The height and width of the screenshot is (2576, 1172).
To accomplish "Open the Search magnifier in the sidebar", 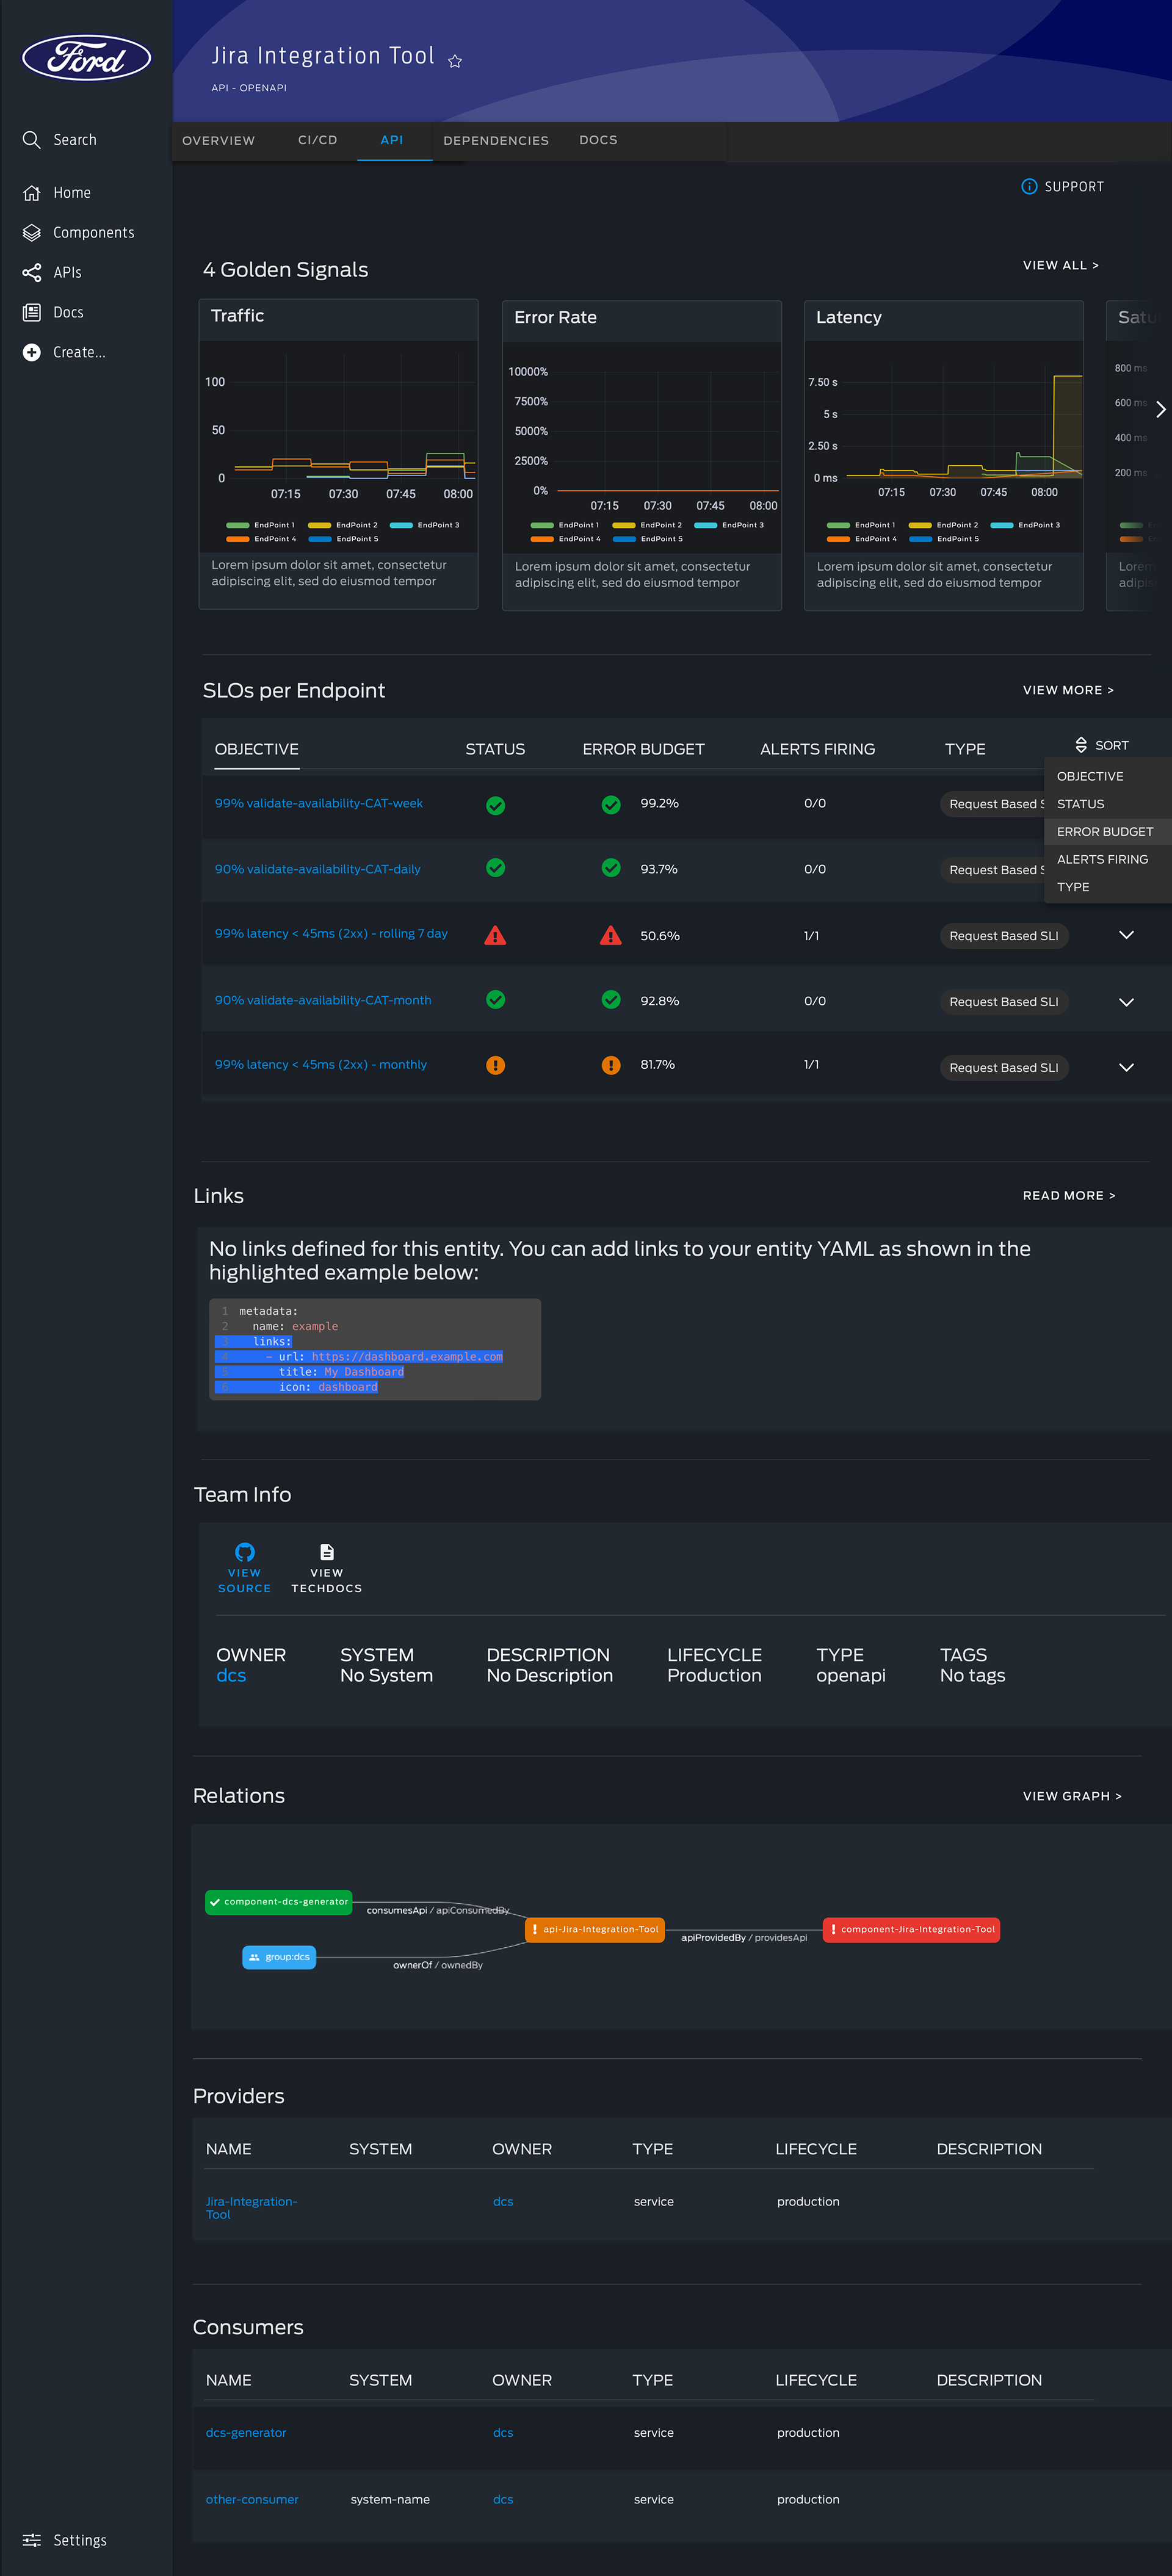I will 32,139.
